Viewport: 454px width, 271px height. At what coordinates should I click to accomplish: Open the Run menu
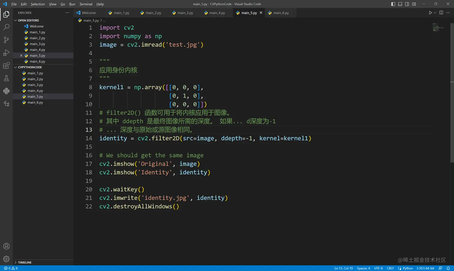pos(72,4)
